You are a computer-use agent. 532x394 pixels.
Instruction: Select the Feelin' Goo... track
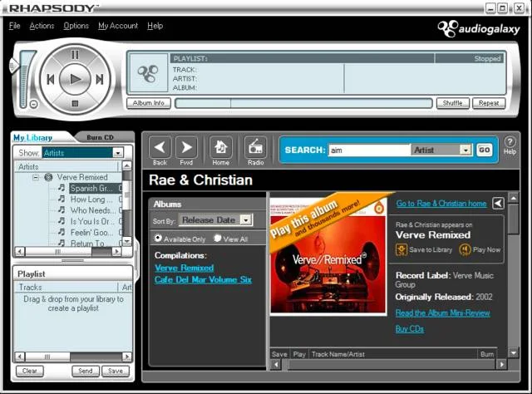pyautogui.click(x=90, y=233)
